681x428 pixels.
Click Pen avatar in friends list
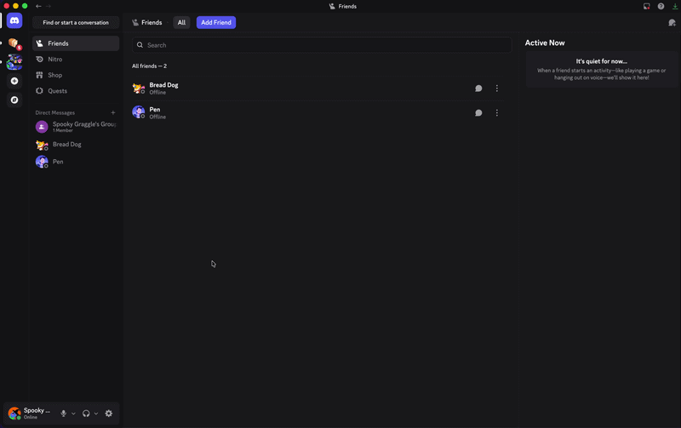(x=139, y=112)
